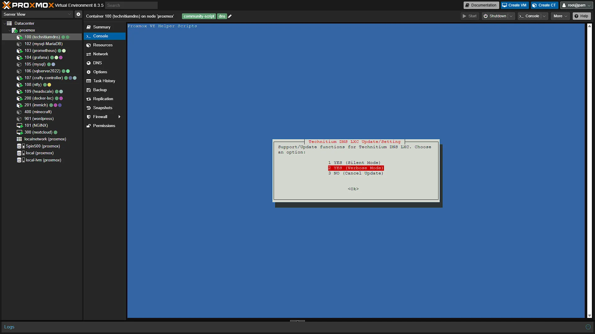Click the Start button

[x=470, y=16]
